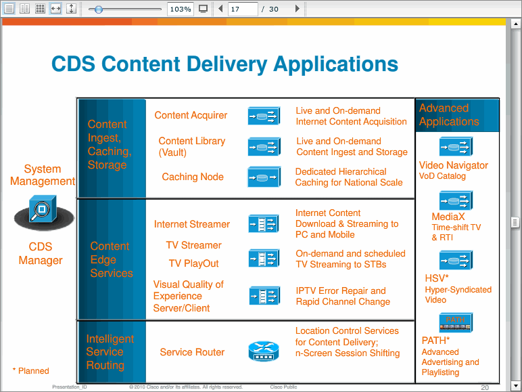
Task: Click IPTV Error Repair and Rapid Channel Change
Action: (343, 296)
